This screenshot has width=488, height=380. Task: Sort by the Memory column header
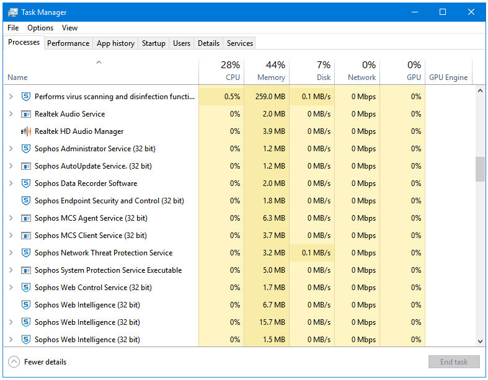click(267, 71)
